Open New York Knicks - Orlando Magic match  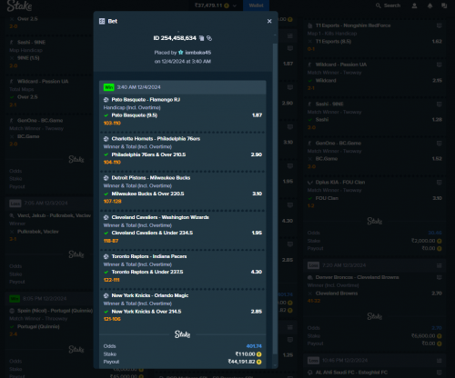point(150,295)
